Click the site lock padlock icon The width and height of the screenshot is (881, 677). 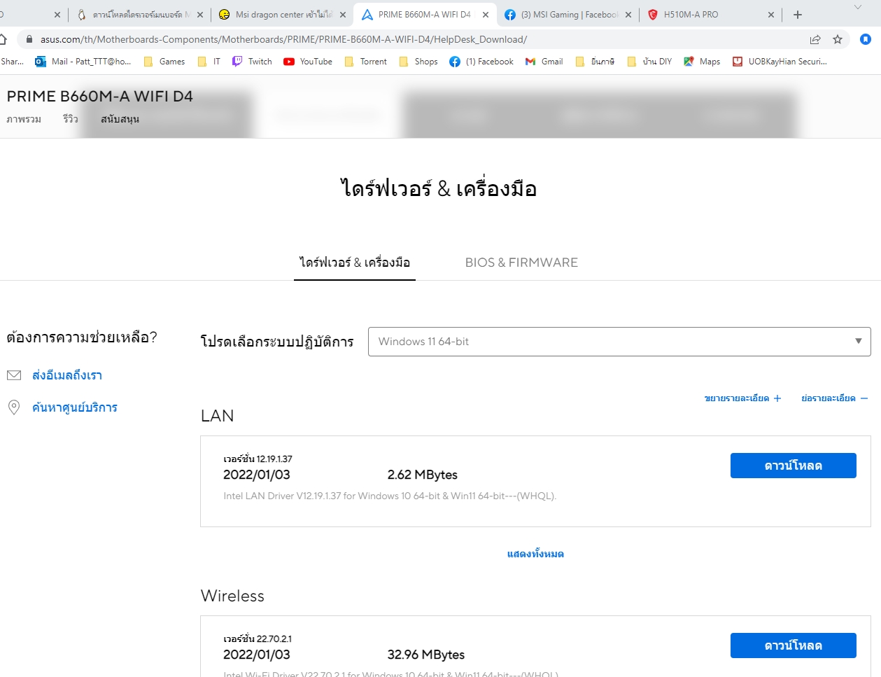click(x=29, y=40)
